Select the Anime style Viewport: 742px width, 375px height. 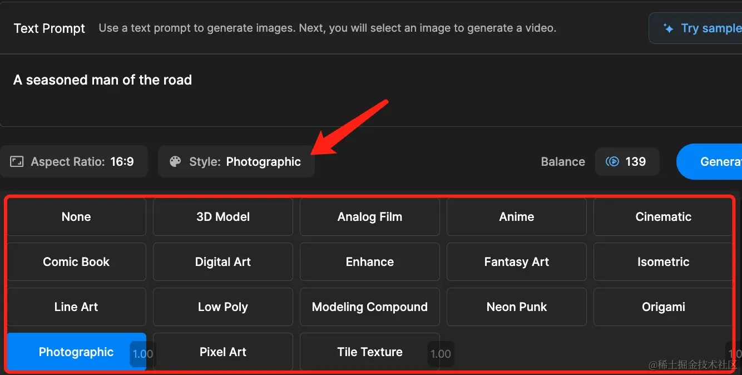[517, 217]
